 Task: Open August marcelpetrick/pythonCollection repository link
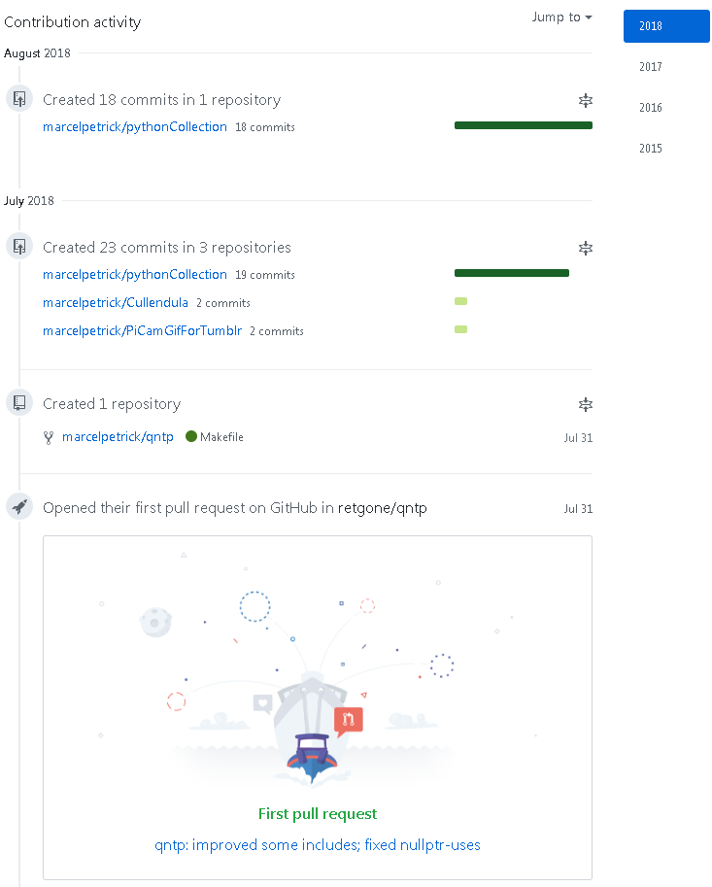(x=135, y=127)
